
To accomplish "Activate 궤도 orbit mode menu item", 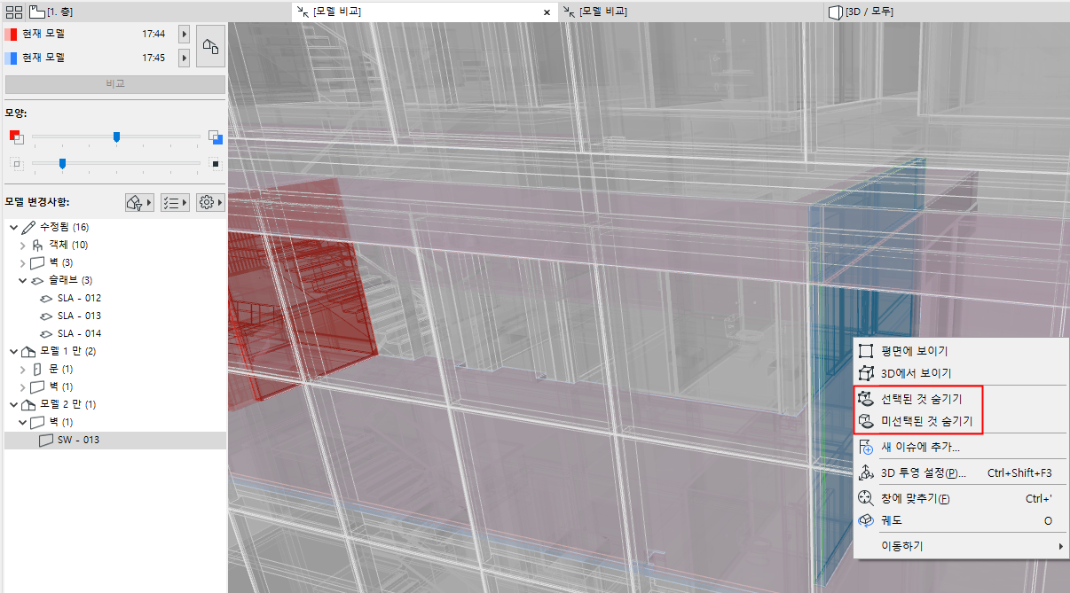I will click(x=961, y=520).
